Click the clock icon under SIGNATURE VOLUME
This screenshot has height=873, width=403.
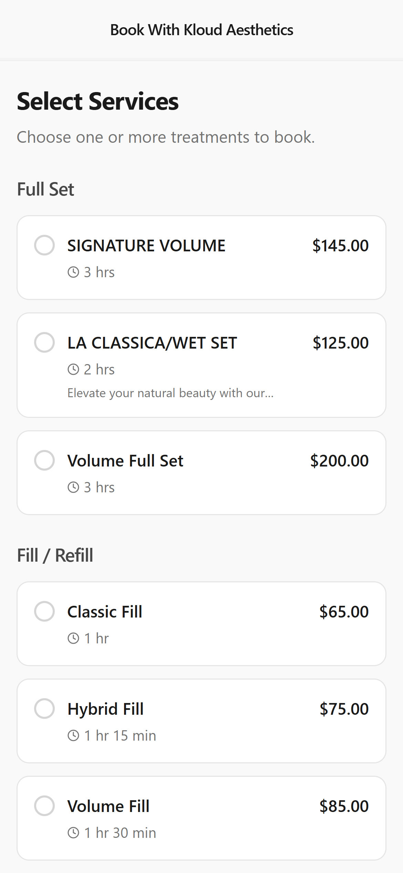pyautogui.click(x=73, y=272)
